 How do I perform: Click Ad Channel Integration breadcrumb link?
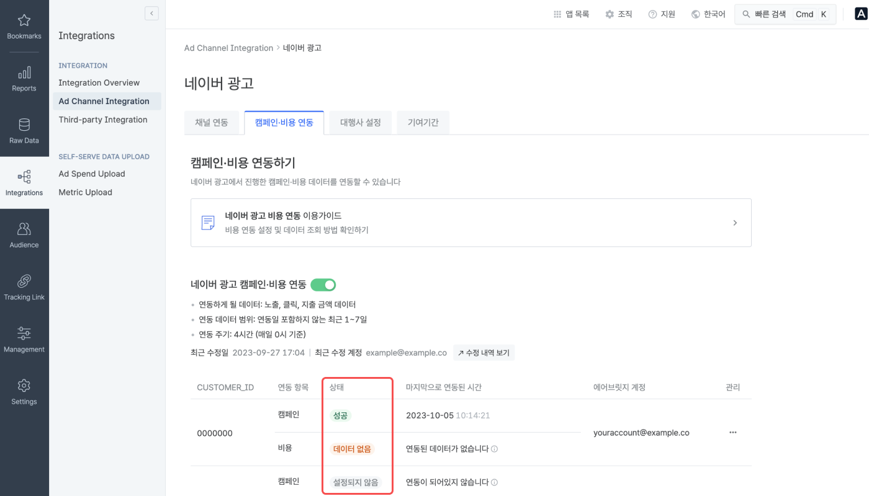point(228,48)
